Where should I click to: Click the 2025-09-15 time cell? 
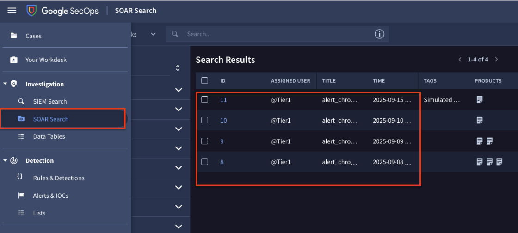point(392,99)
